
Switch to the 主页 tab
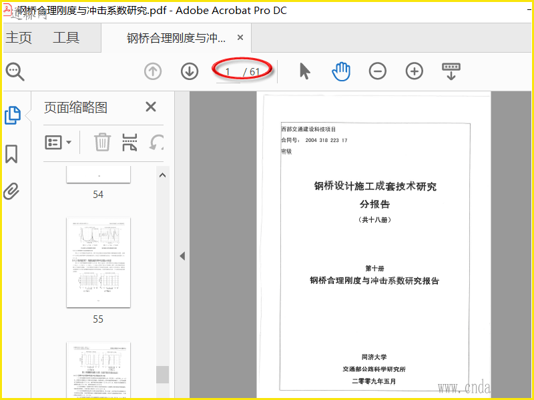[19, 37]
